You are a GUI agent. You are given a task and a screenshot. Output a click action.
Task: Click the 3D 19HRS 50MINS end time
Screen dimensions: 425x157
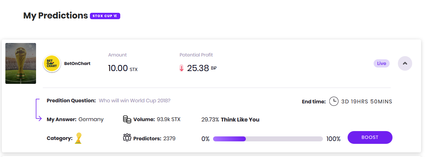tap(366, 102)
